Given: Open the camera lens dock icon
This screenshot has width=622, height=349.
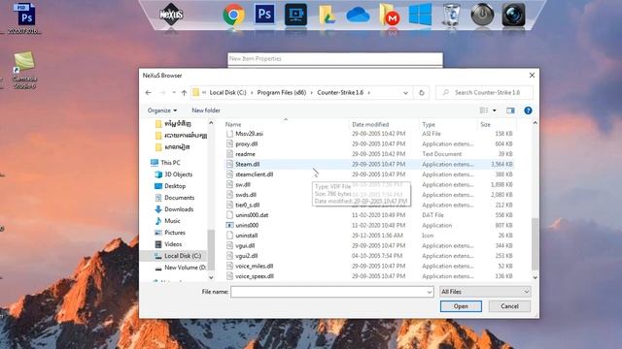Looking at the screenshot, I should (x=513, y=15).
